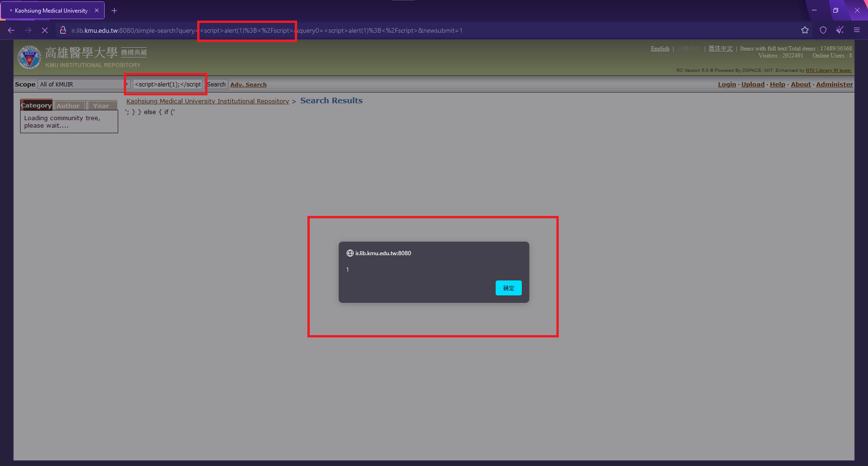
Task: Click the 高雄醫學大學 site title banner
Action: coord(81,52)
